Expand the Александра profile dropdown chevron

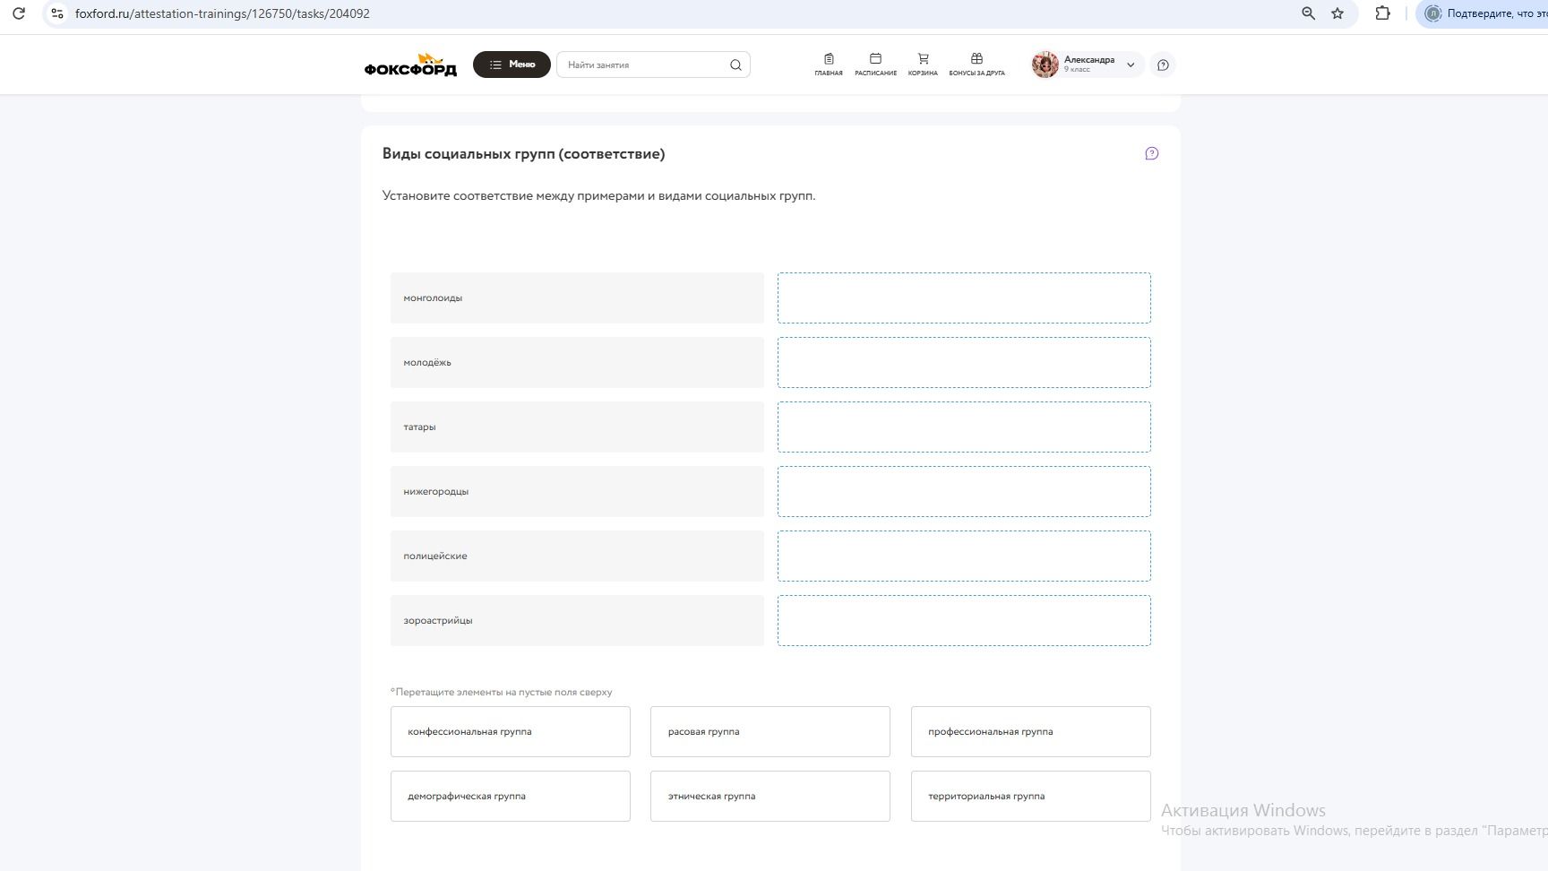click(x=1131, y=65)
